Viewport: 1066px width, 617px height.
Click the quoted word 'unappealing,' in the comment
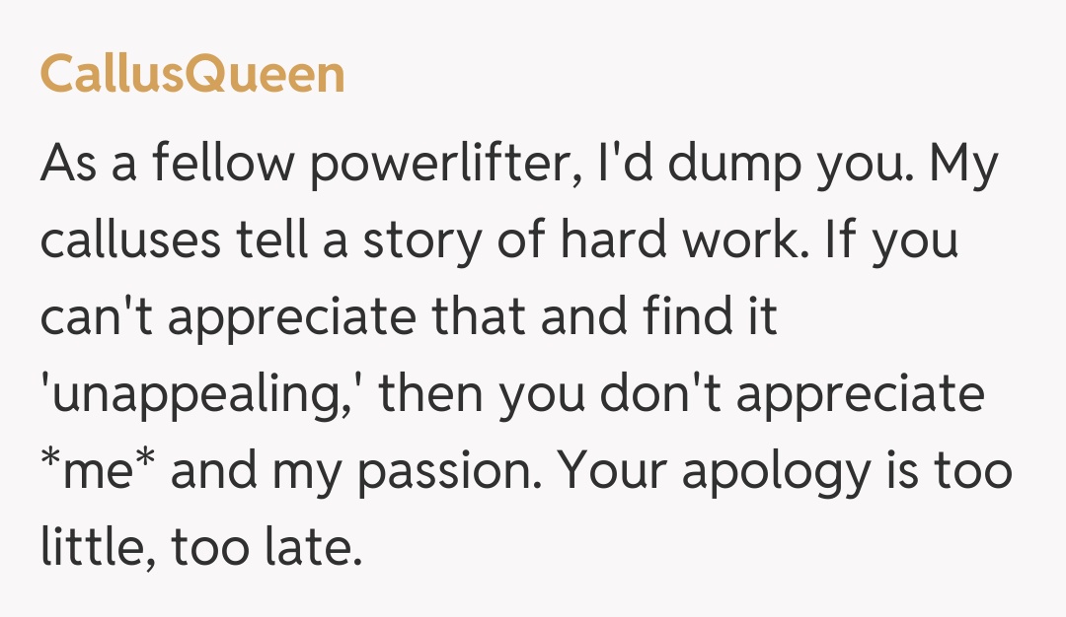201,395
